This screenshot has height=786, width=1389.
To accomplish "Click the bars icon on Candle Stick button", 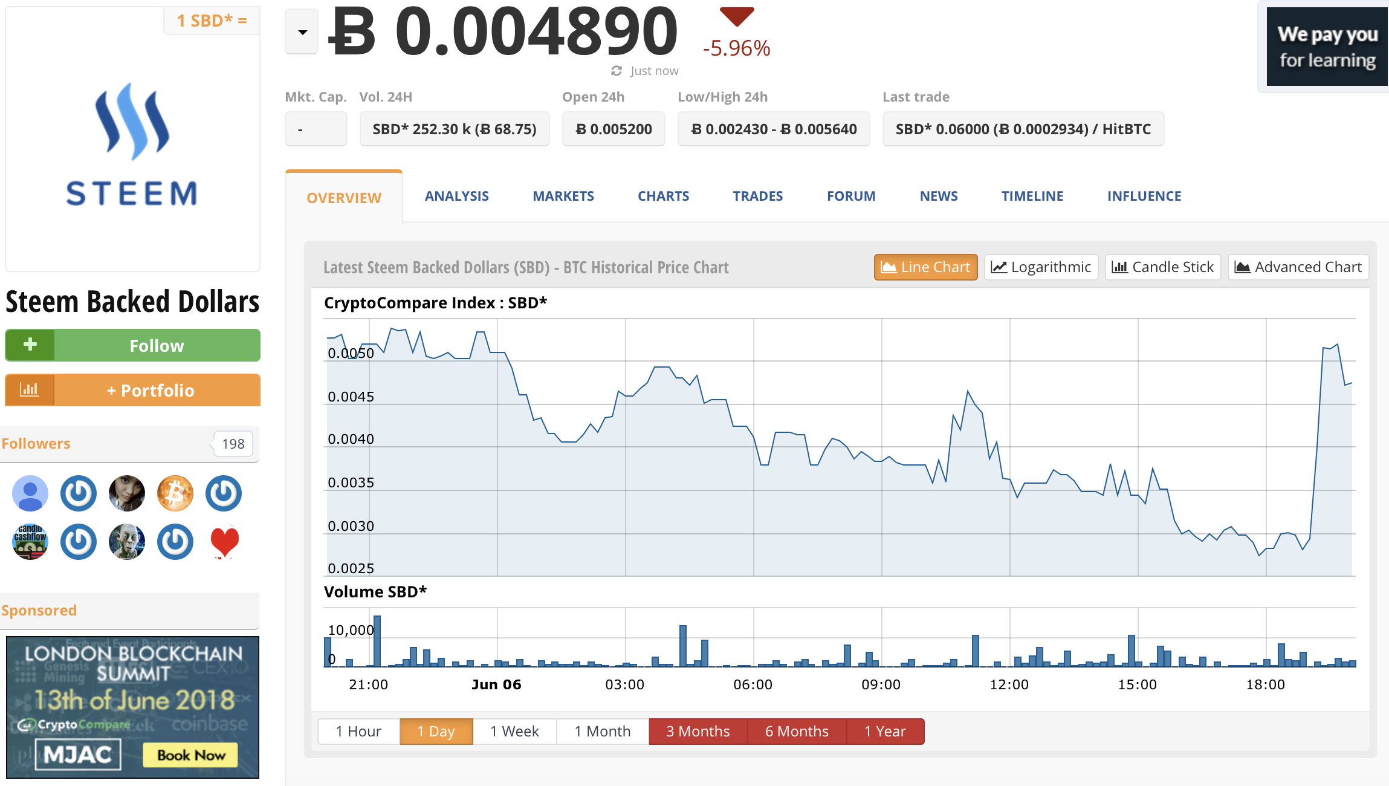I will 1120,267.
